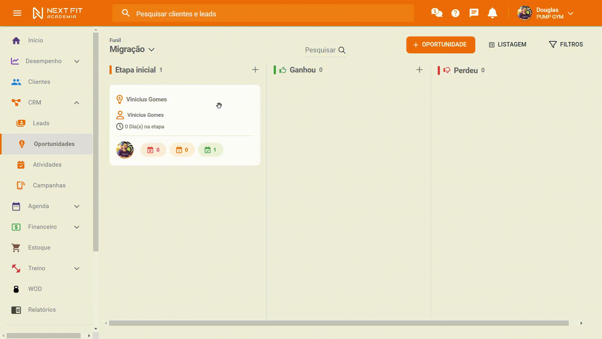
Task: Click the pending activities orange badge
Action: point(182,150)
